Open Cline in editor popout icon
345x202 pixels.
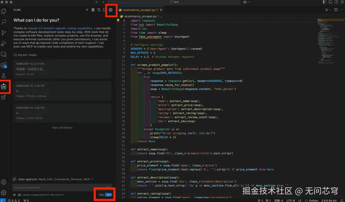[104, 10]
